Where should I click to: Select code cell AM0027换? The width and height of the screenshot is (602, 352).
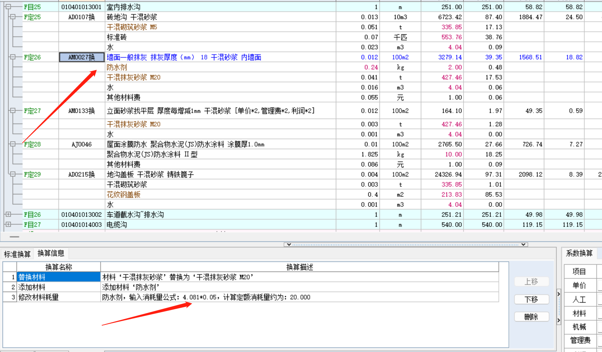(82, 57)
